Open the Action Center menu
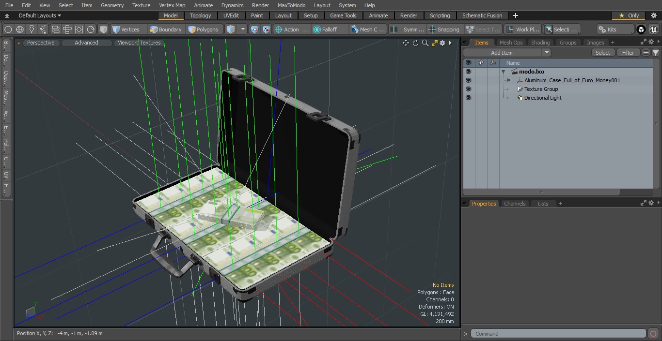This screenshot has width=662, height=341. (x=292, y=30)
